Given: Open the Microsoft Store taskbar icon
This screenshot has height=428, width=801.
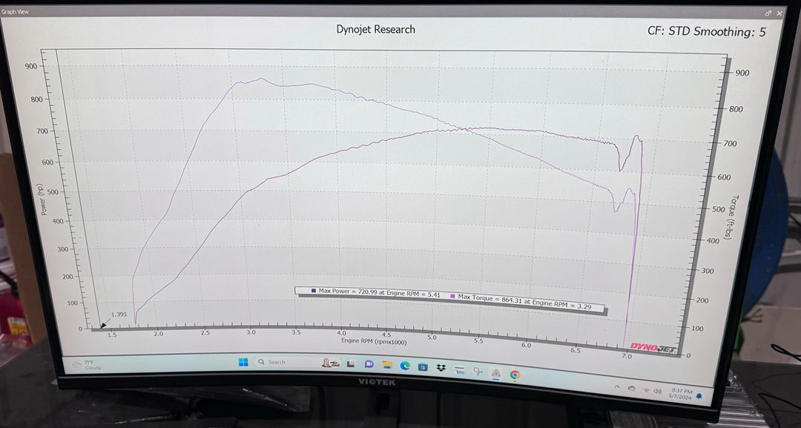Looking at the screenshot, I should coord(423,366).
